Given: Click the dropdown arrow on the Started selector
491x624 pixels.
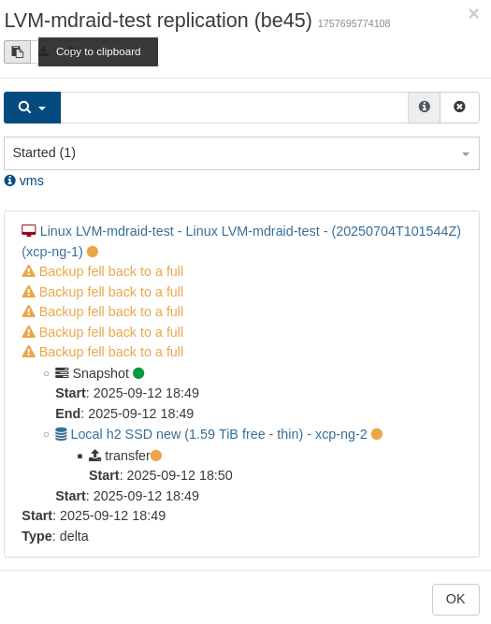Looking at the screenshot, I should (x=466, y=154).
